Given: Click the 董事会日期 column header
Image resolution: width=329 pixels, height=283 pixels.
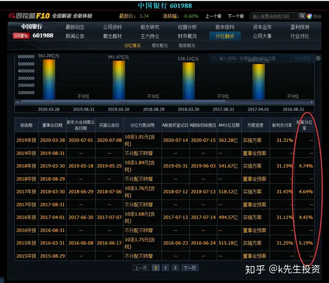Looking at the screenshot, I should (52, 125).
